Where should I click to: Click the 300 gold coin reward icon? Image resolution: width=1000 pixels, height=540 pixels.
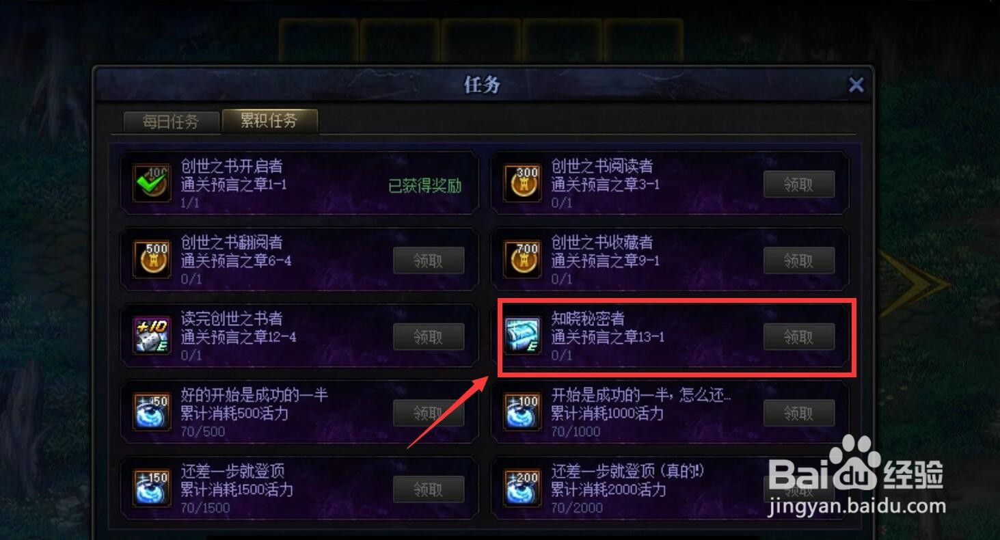click(522, 183)
